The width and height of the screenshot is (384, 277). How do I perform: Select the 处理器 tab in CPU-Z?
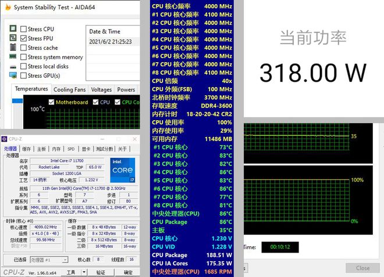10,149
